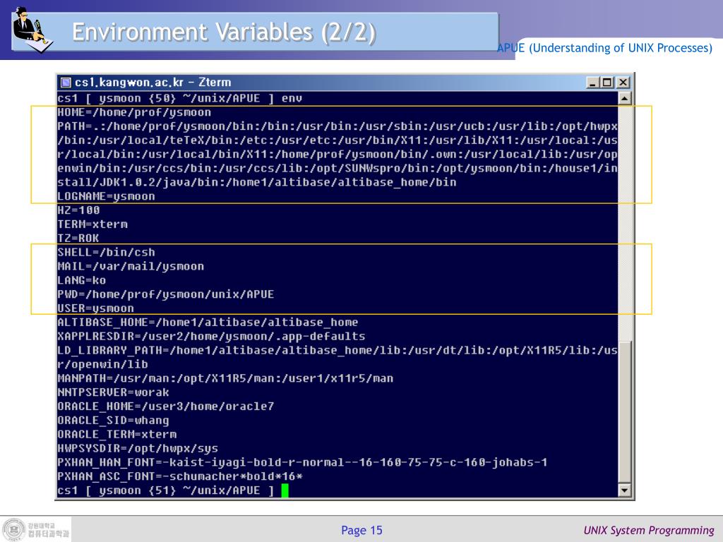The width and height of the screenshot is (723, 542).
Task: Click the 'cs1.kangwon.ac.kr - Zterm' title text
Action: (153, 83)
